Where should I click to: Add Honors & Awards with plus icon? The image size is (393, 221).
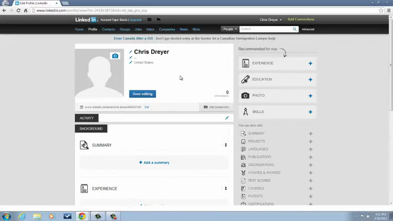[311, 173]
